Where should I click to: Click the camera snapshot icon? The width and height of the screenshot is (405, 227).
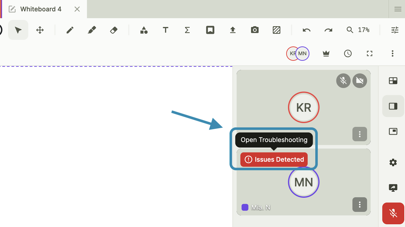[255, 30]
